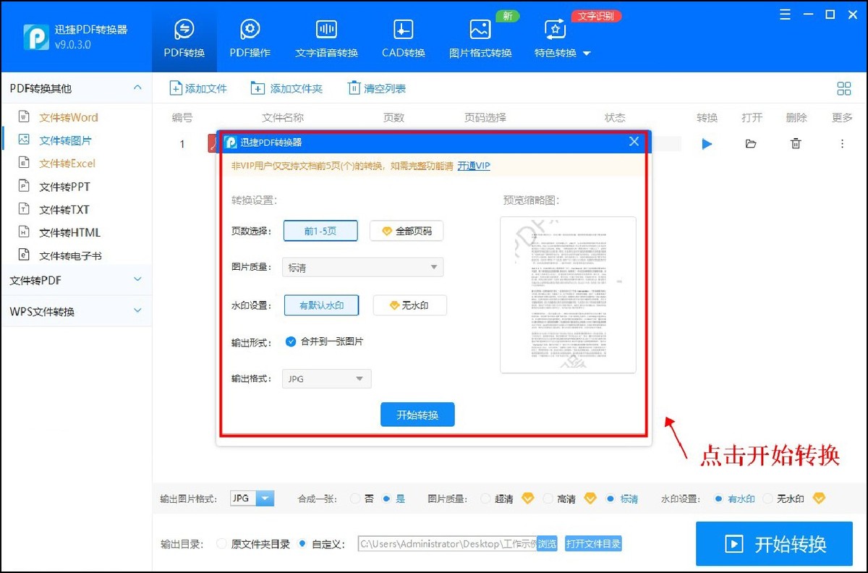
Task: Open the 输出格式 JPG dropdown
Action: click(325, 378)
